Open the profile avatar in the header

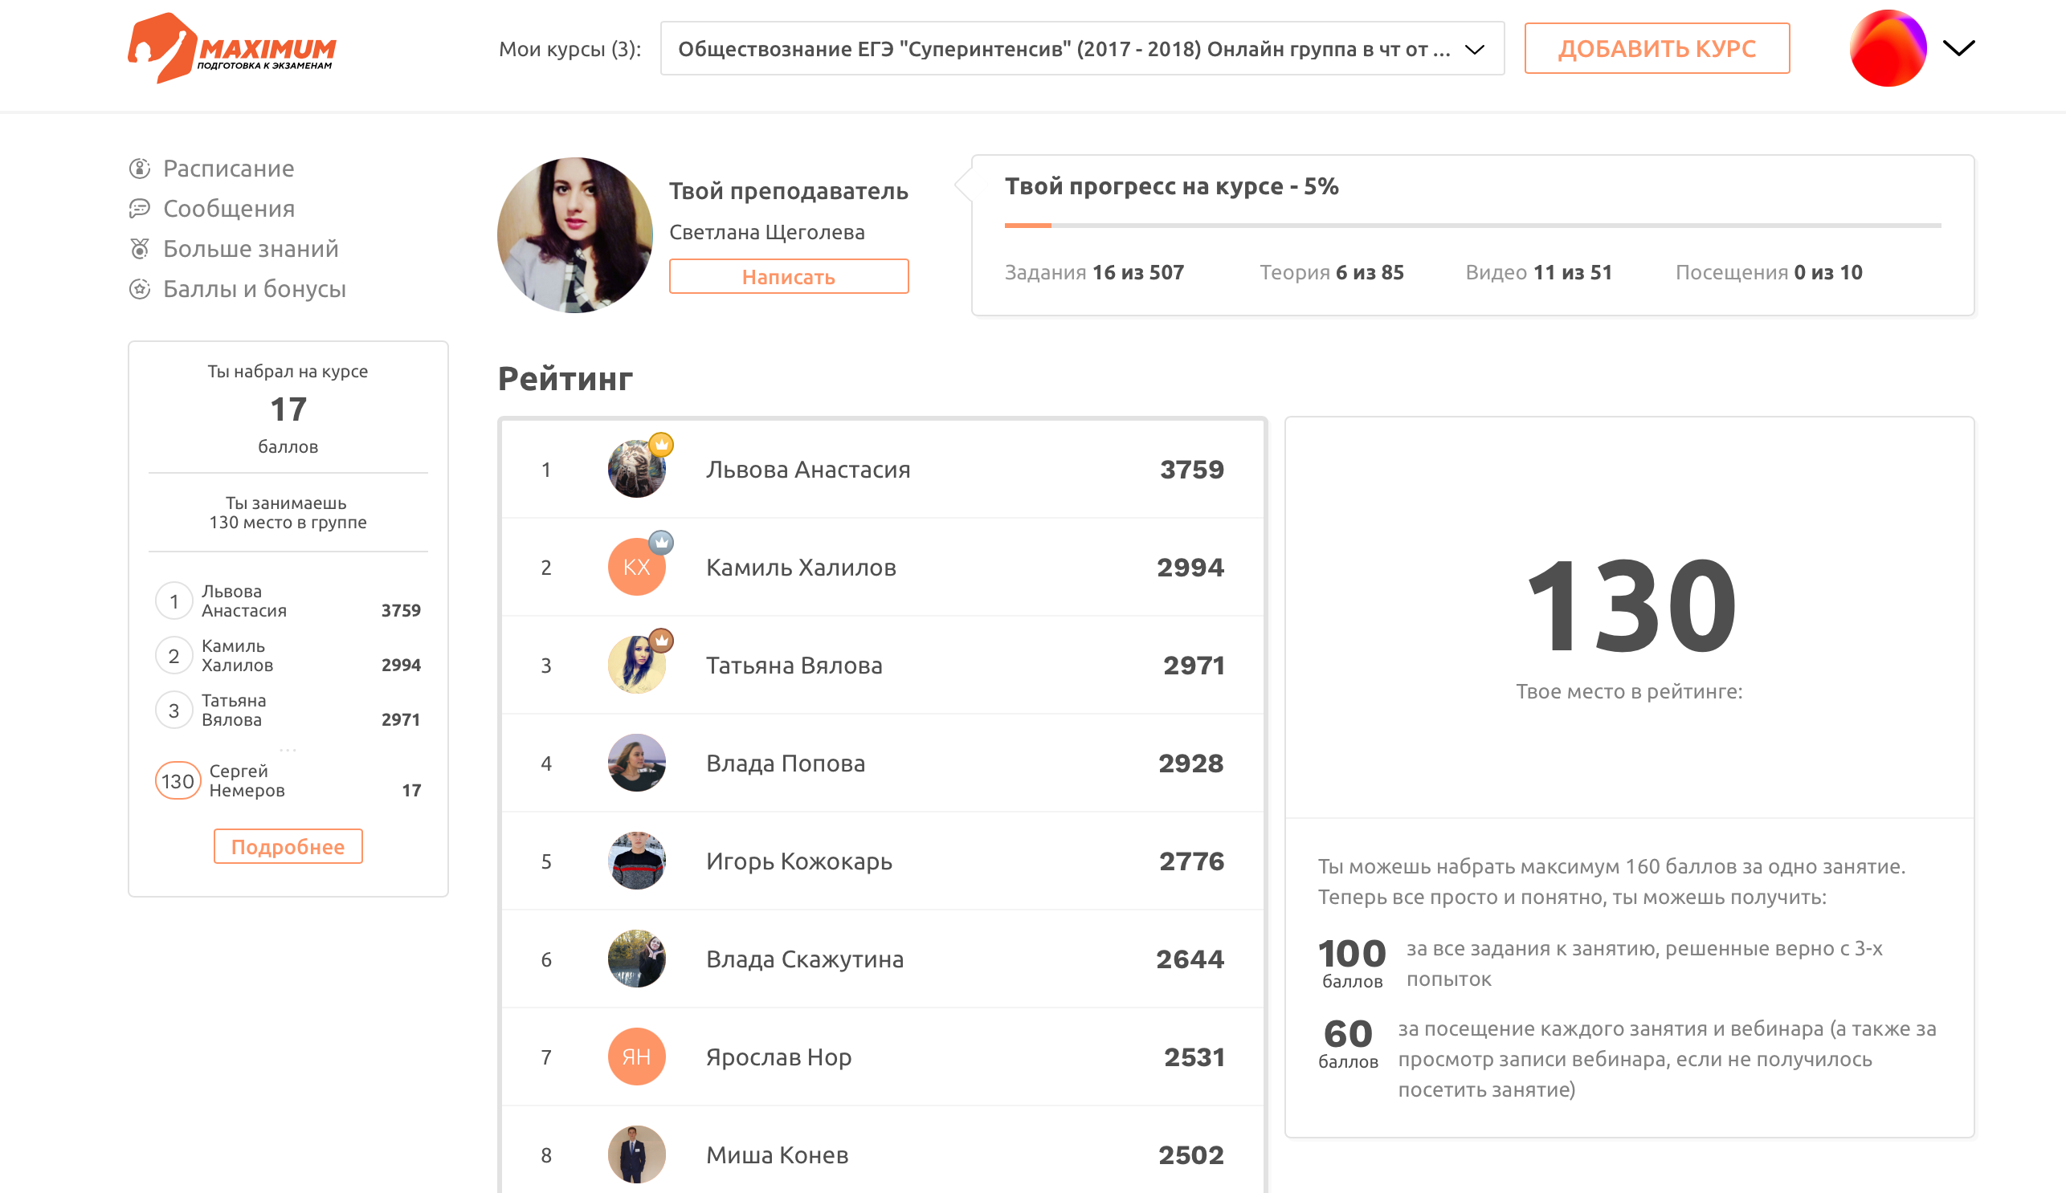[x=1888, y=48]
